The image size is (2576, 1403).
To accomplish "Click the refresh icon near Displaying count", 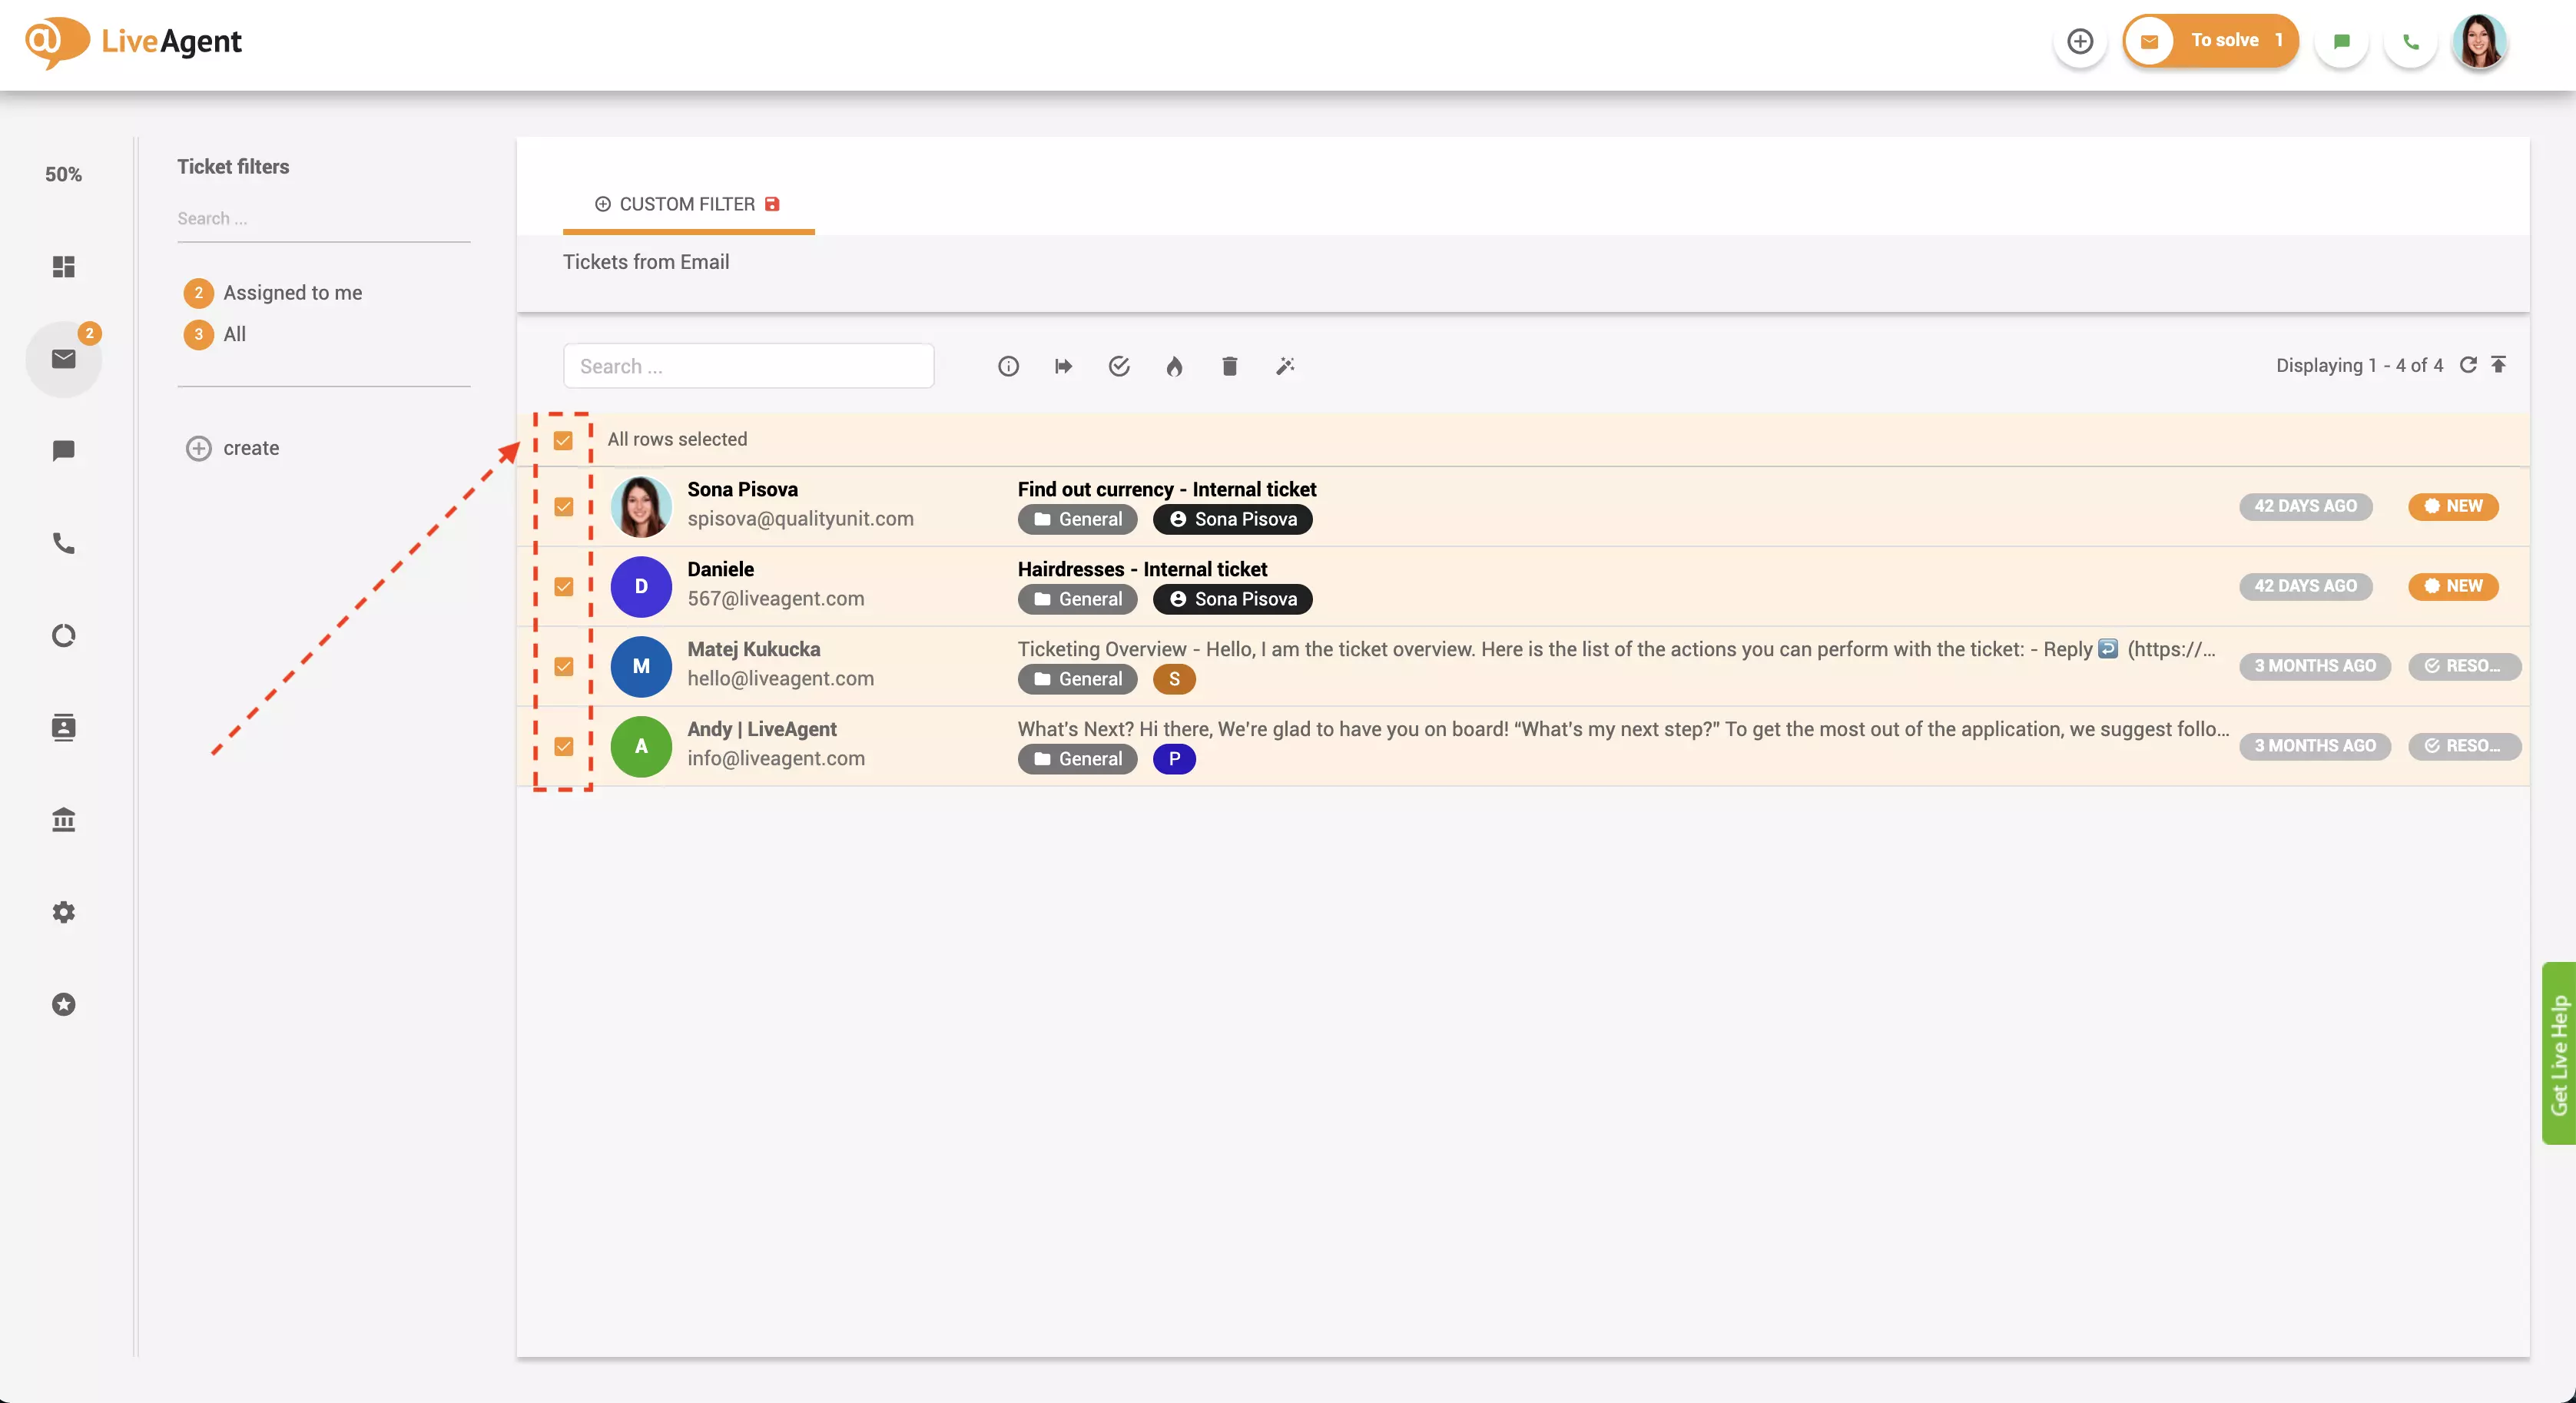I will (x=2468, y=365).
